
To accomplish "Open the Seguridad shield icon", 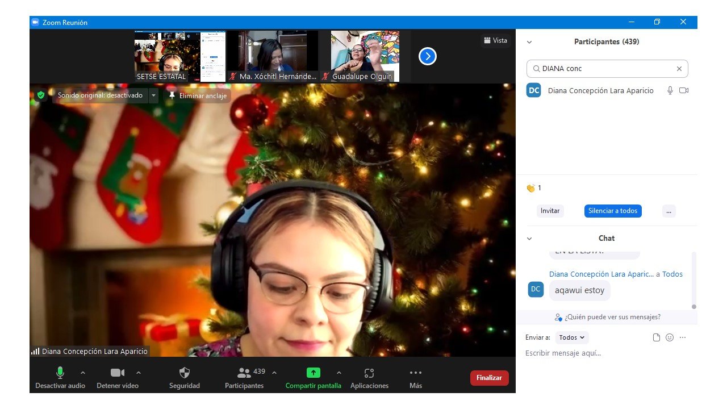I will click(x=185, y=373).
